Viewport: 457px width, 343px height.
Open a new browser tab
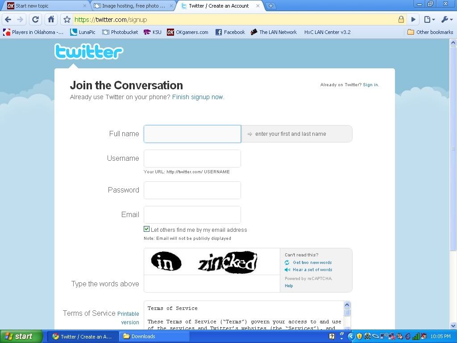point(271,5)
